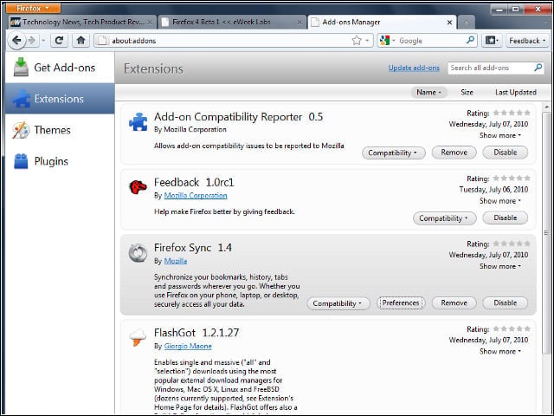Image resolution: width=554 pixels, height=416 pixels.
Task: Click the Feedback red dinosaur icon
Action: (138, 187)
